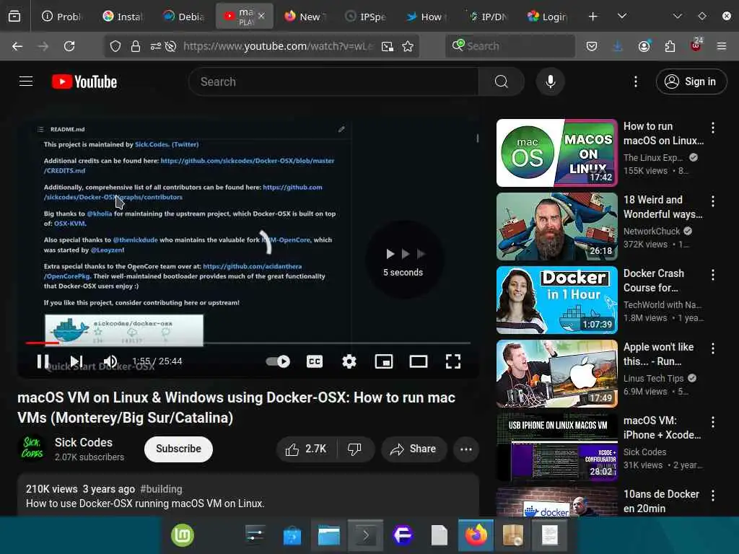
Task: Switch to the 'IPSpe' tab
Action: click(x=366, y=17)
